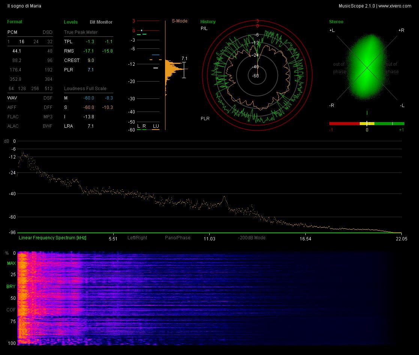This screenshot has height=355, width=419.
Task: Toggle S-Mode on loudness histogram
Action: [x=179, y=21]
